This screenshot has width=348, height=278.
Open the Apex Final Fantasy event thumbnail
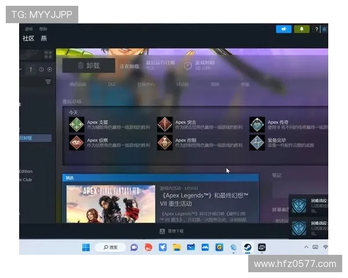(111, 204)
